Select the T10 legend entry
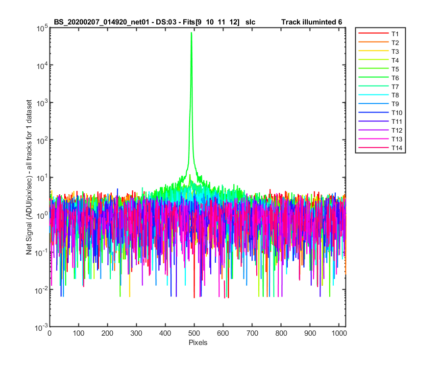 (380, 113)
